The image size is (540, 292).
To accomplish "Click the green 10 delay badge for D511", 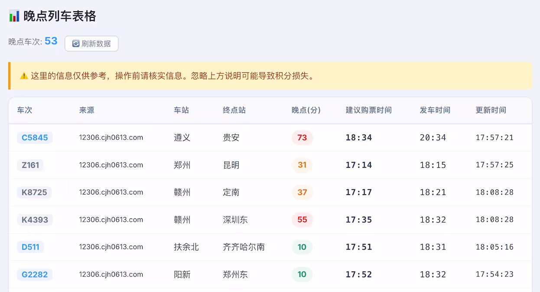I will pos(302,247).
